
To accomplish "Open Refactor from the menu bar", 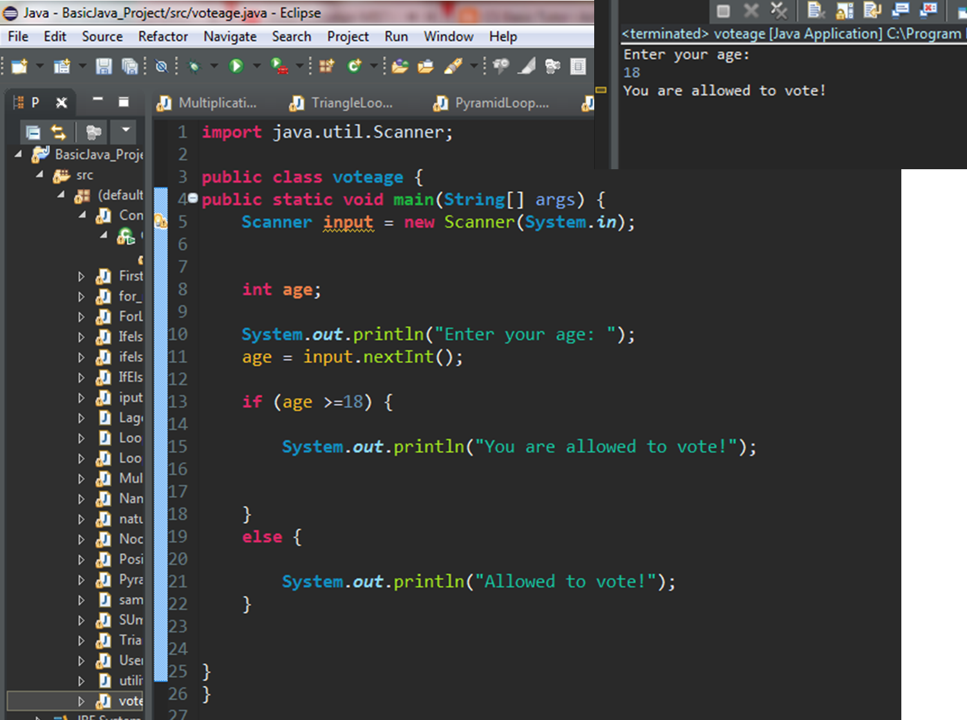I will click(163, 36).
